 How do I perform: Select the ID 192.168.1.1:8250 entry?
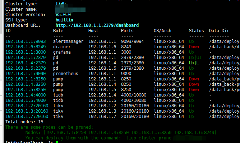click(26, 79)
